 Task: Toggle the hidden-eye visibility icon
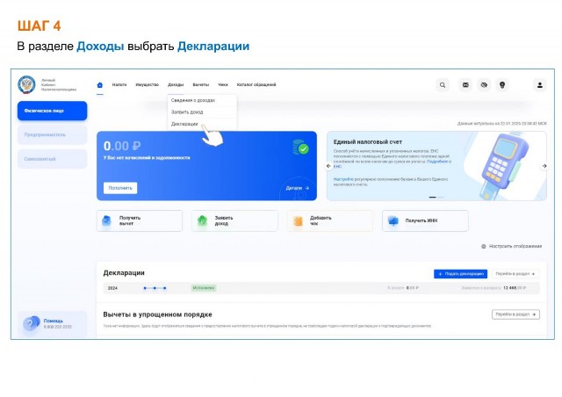coord(484,85)
